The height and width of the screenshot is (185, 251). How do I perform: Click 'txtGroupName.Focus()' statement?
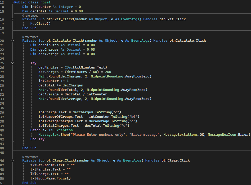pos(50,178)
